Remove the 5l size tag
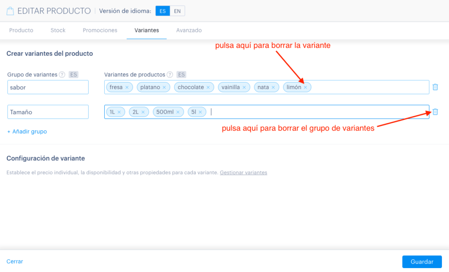Screen dimensions: 449x272 click(200, 112)
